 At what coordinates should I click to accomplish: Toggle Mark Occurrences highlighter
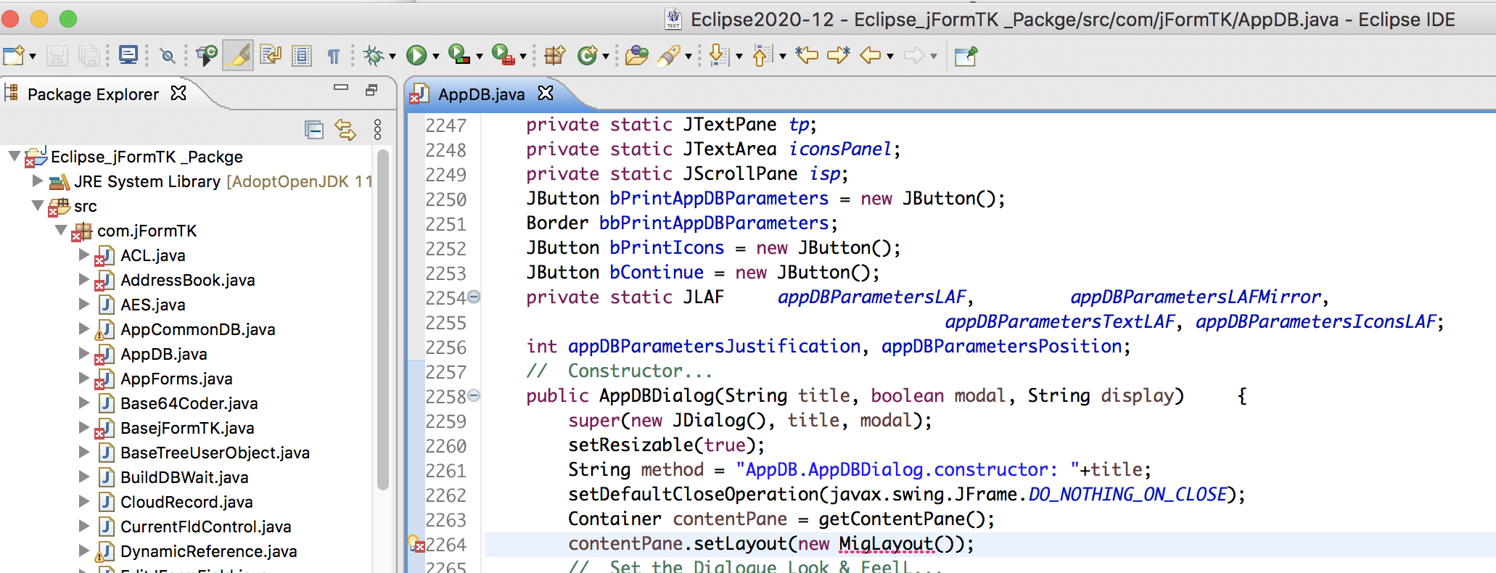(x=239, y=55)
